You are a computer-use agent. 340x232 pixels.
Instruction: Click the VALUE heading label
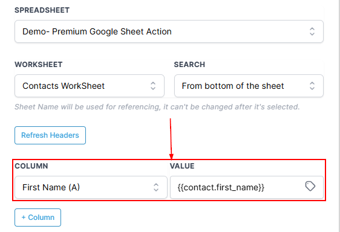tap(182, 166)
